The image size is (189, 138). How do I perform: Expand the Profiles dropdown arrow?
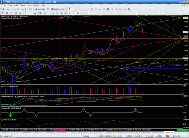(x=10, y=9)
